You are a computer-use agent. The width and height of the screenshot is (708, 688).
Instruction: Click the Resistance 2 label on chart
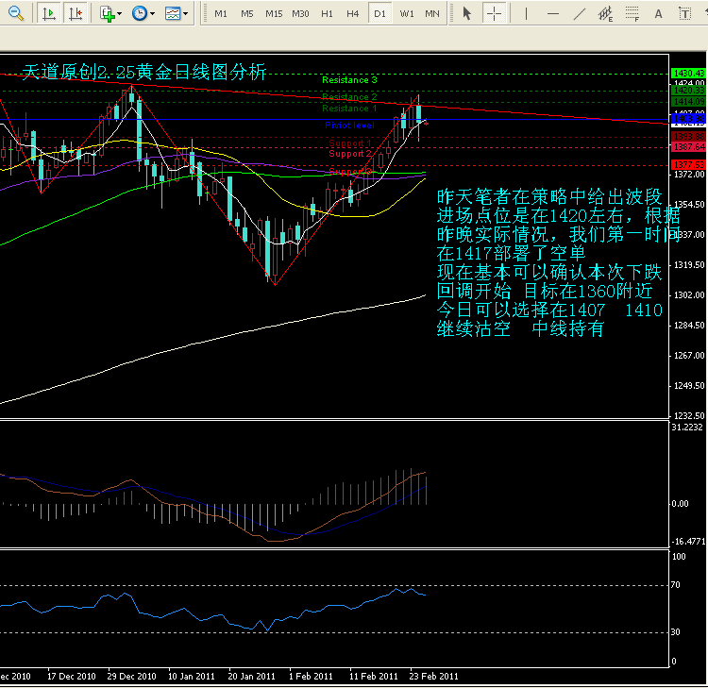click(349, 96)
